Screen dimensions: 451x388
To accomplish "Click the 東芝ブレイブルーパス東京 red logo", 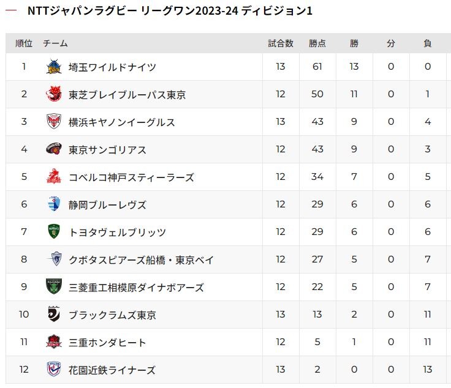I will (54, 94).
